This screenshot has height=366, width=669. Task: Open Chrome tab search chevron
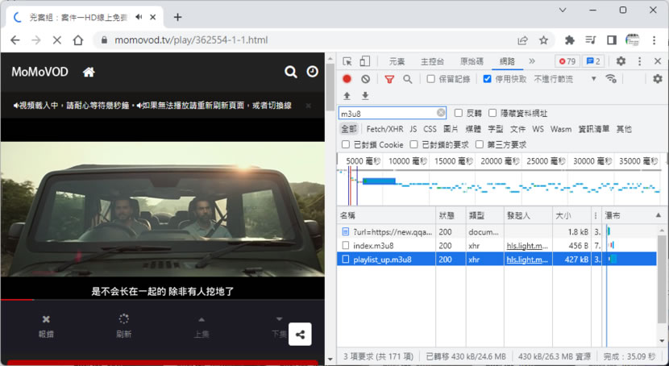(563, 10)
